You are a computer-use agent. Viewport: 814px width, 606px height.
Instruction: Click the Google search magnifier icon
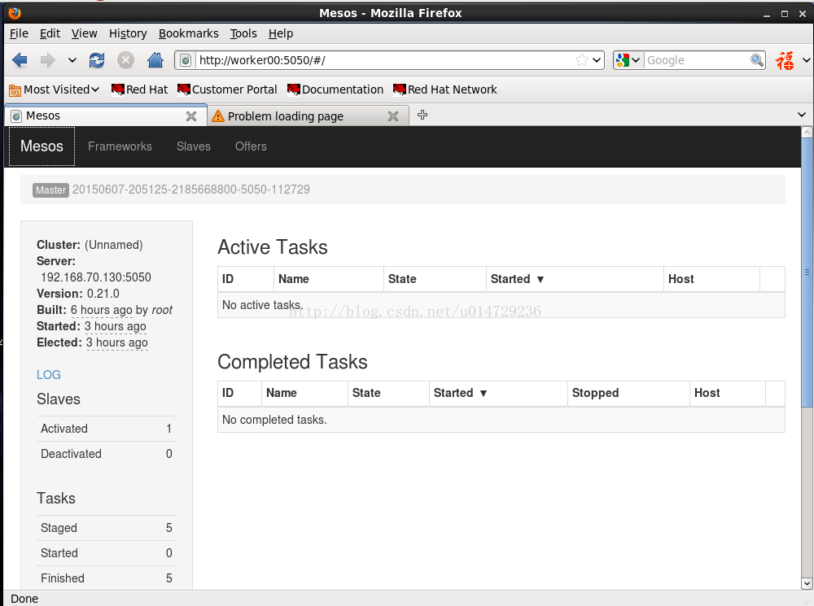(x=757, y=60)
